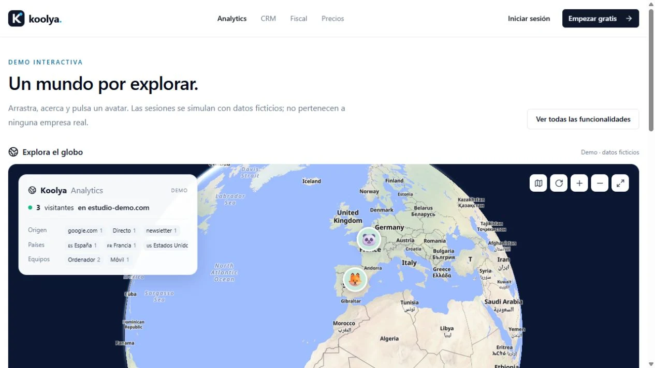Click the DEMO INTERACTIVA label
655x368 pixels.
point(46,62)
